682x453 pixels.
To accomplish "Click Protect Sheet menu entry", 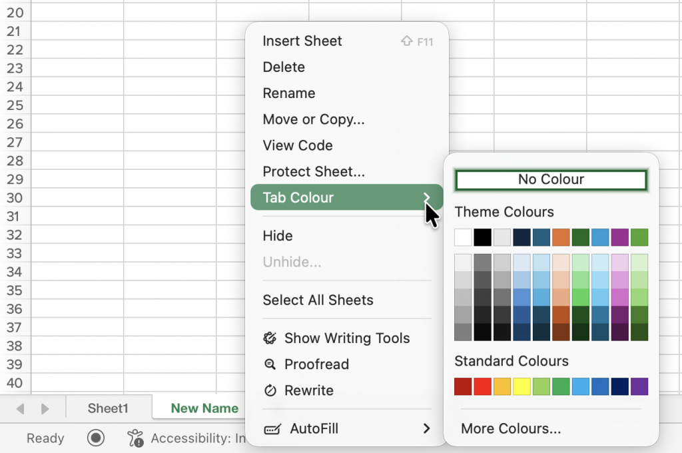I will coord(314,172).
